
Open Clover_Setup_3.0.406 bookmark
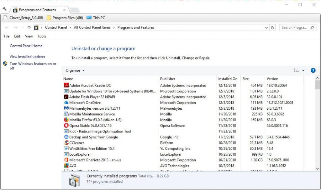pos(23,18)
